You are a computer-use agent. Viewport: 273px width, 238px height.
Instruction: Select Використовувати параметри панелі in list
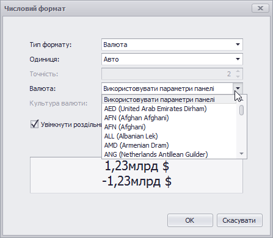169,99
